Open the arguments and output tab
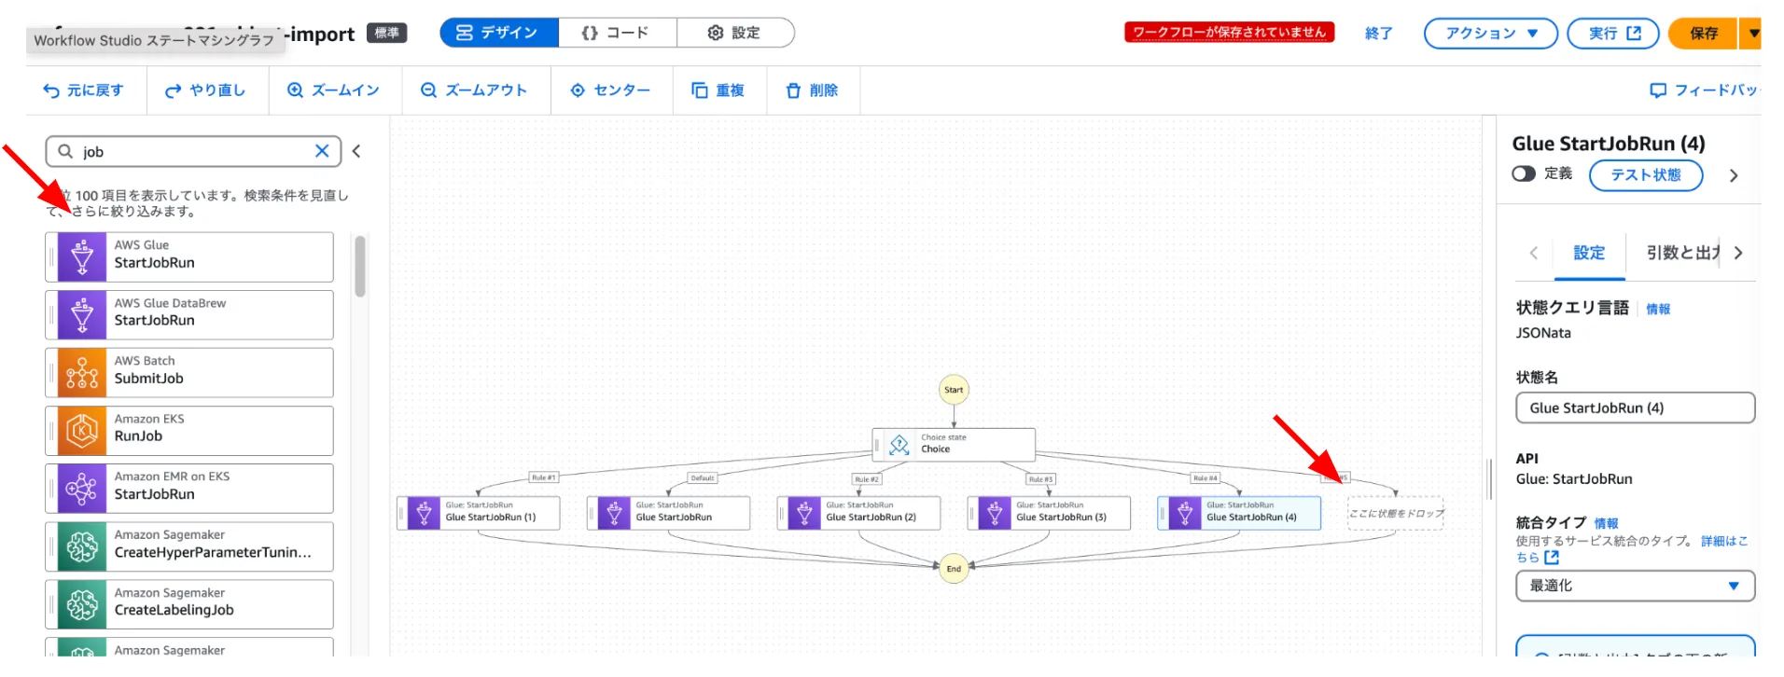The height and width of the screenshot is (677, 1784). [x=1682, y=253]
